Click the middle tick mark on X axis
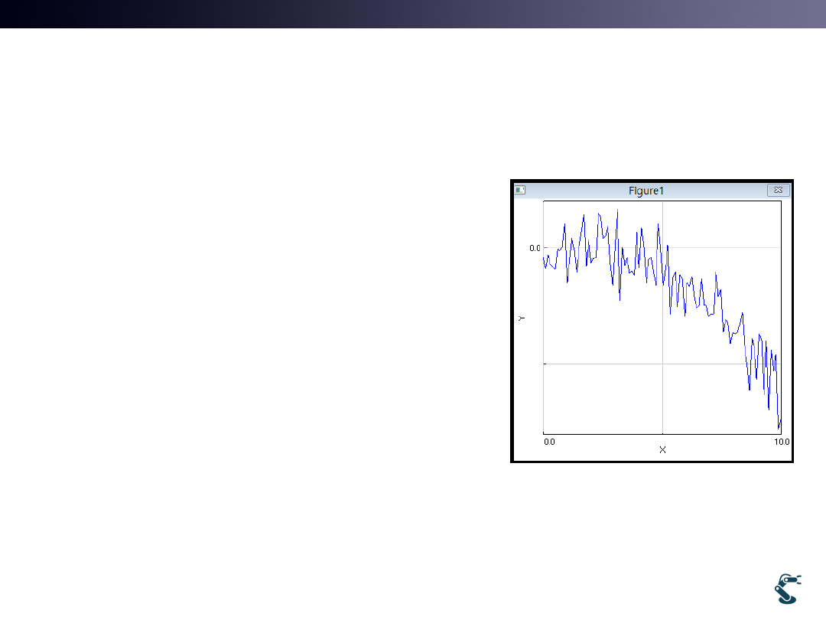This screenshot has width=826, height=620. tap(662, 433)
